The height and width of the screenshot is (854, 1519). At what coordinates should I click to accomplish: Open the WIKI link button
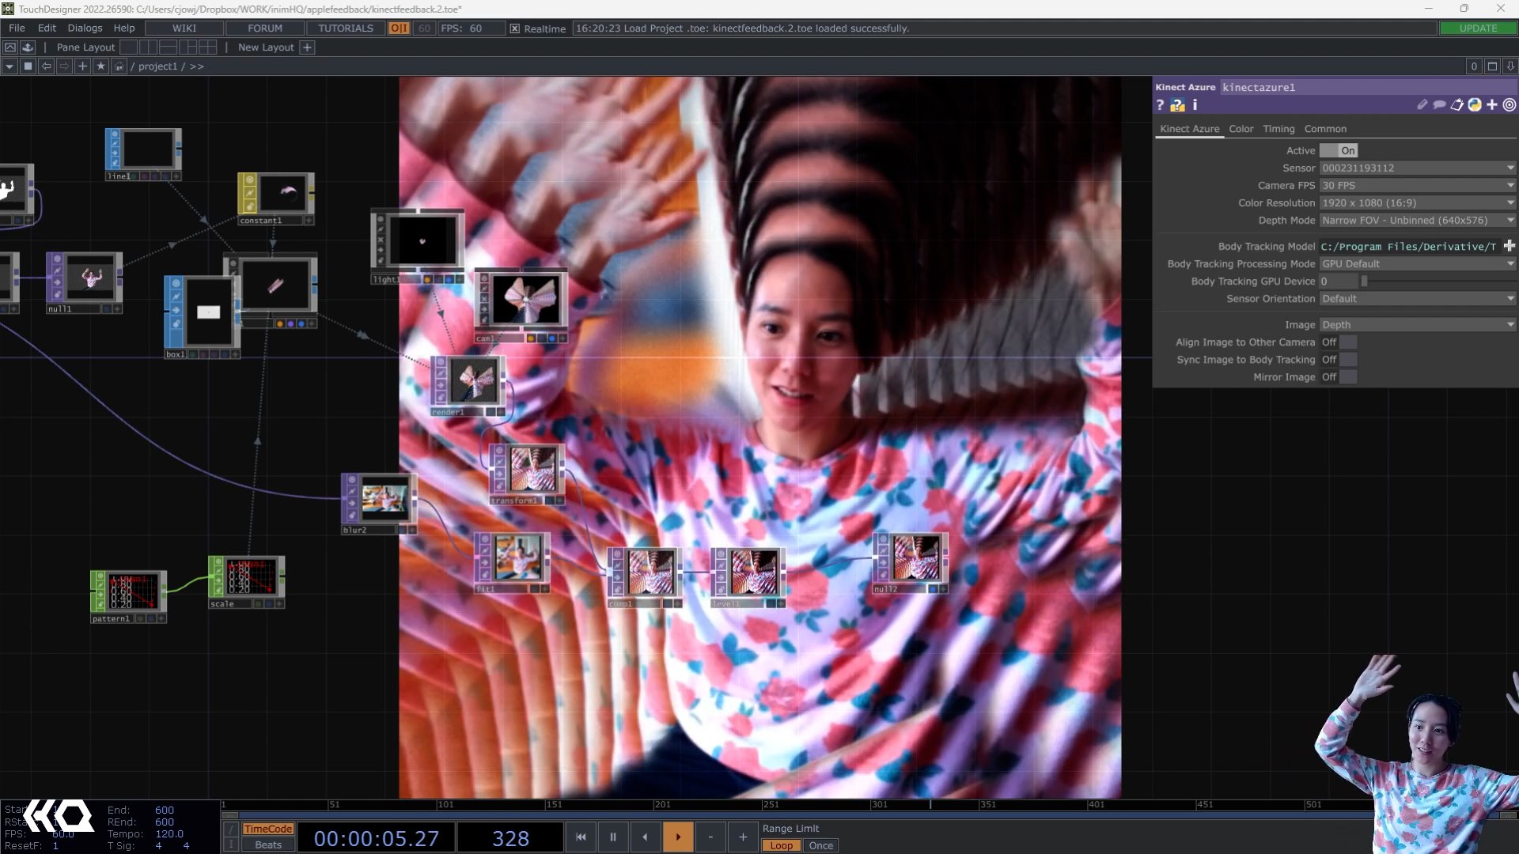point(184,28)
